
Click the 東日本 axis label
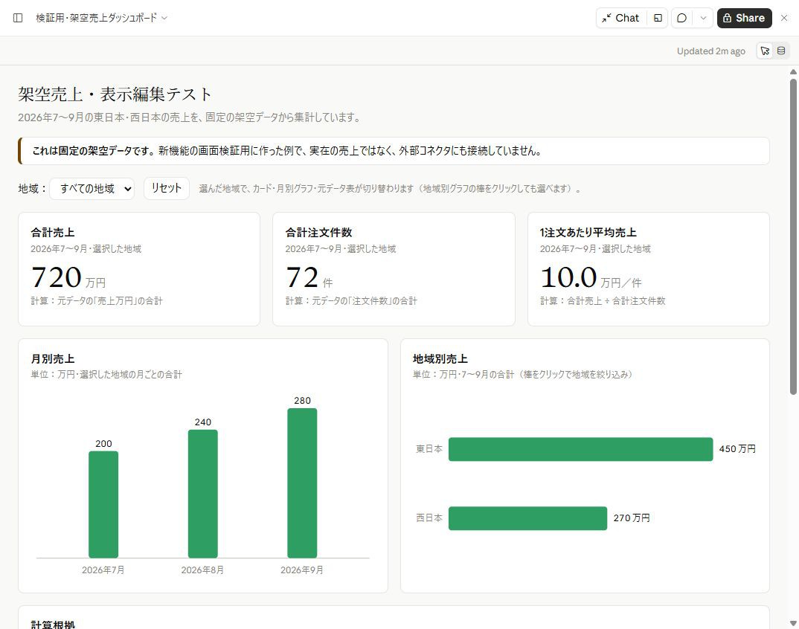pyautogui.click(x=429, y=449)
